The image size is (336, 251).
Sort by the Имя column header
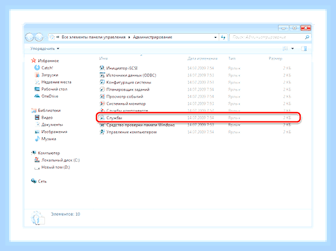104,59
